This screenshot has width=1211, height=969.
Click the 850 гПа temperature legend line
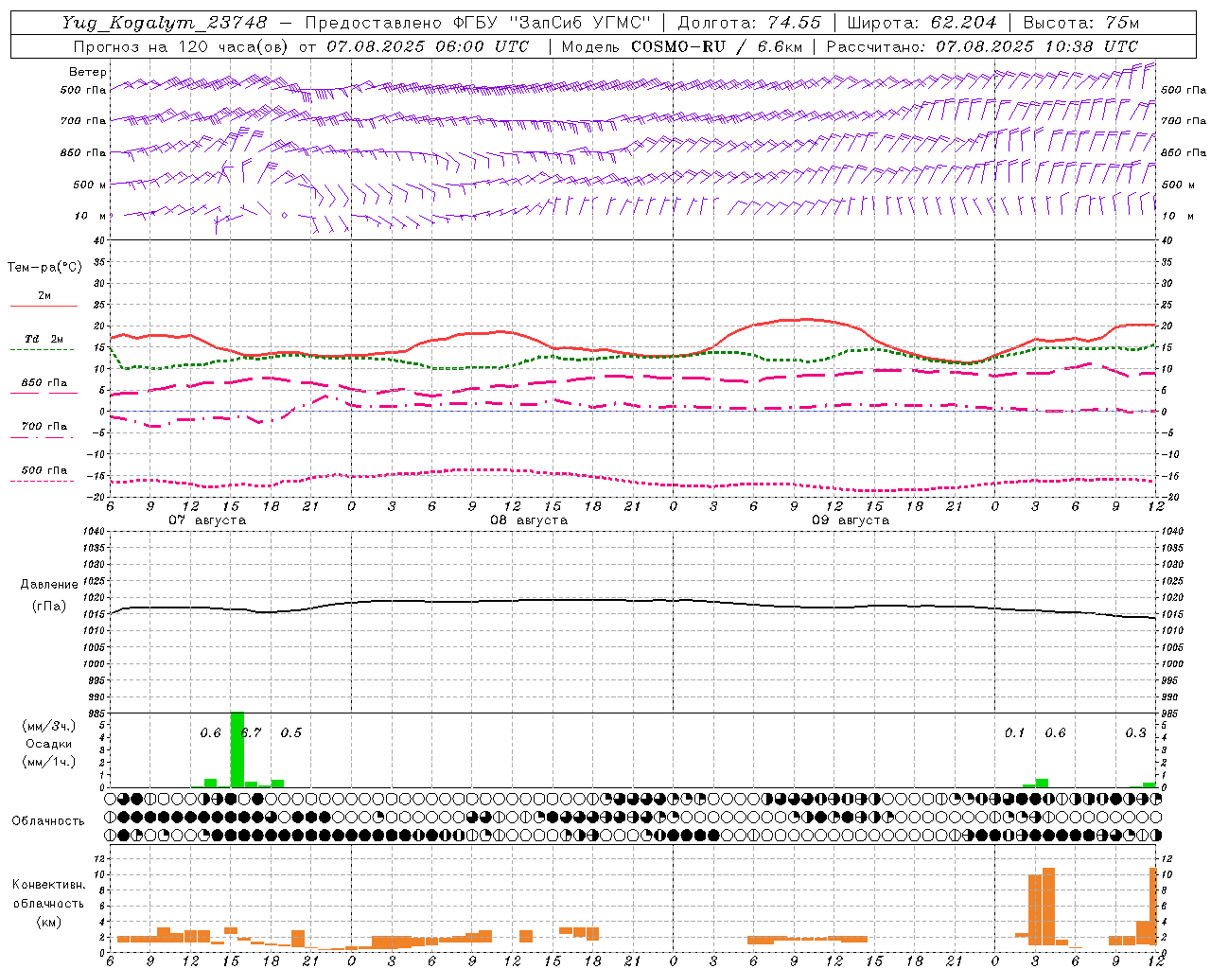tap(44, 394)
